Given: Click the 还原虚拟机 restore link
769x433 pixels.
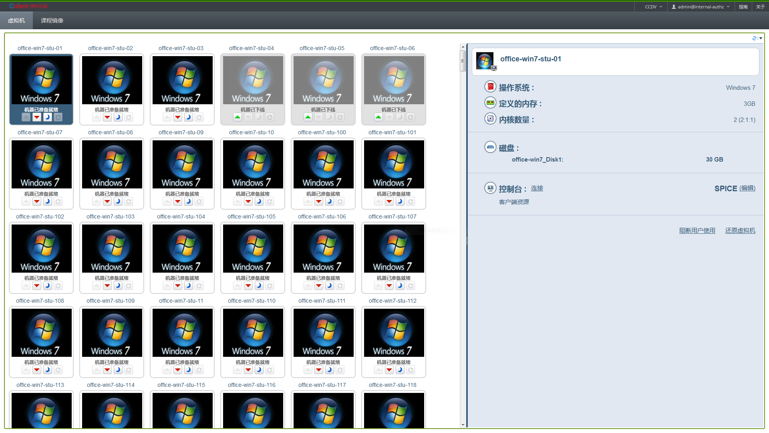Looking at the screenshot, I should [740, 231].
